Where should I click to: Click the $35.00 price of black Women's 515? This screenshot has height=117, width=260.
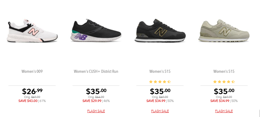coord(160,91)
